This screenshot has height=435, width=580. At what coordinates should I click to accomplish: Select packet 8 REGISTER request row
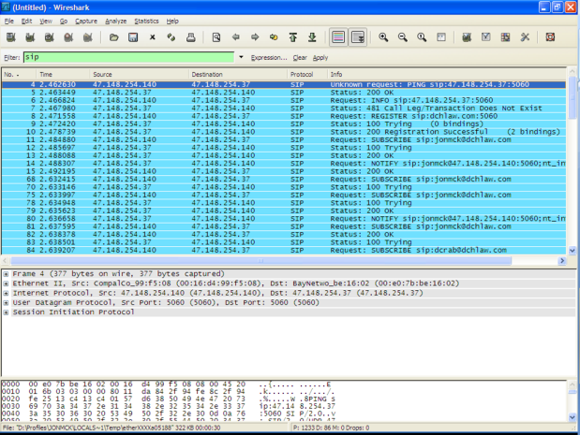pos(284,116)
